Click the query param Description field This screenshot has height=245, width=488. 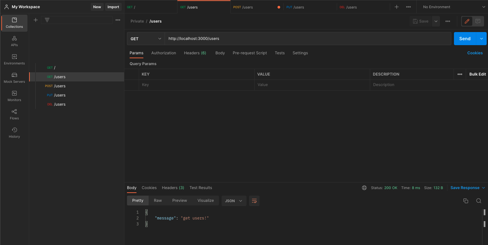(x=429, y=85)
